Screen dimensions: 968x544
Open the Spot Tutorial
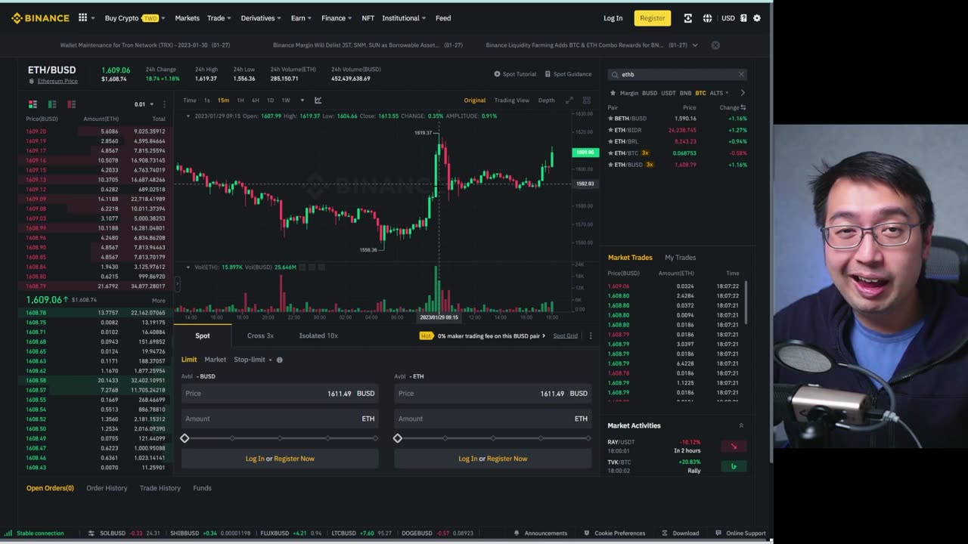pos(515,74)
